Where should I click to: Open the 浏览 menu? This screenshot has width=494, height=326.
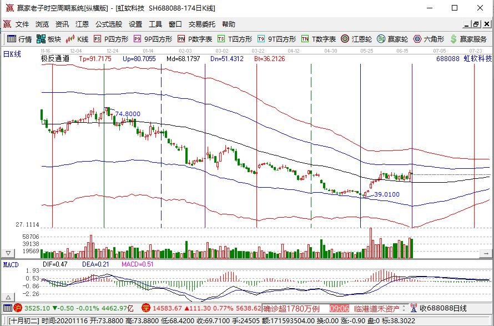click(42, 24)
